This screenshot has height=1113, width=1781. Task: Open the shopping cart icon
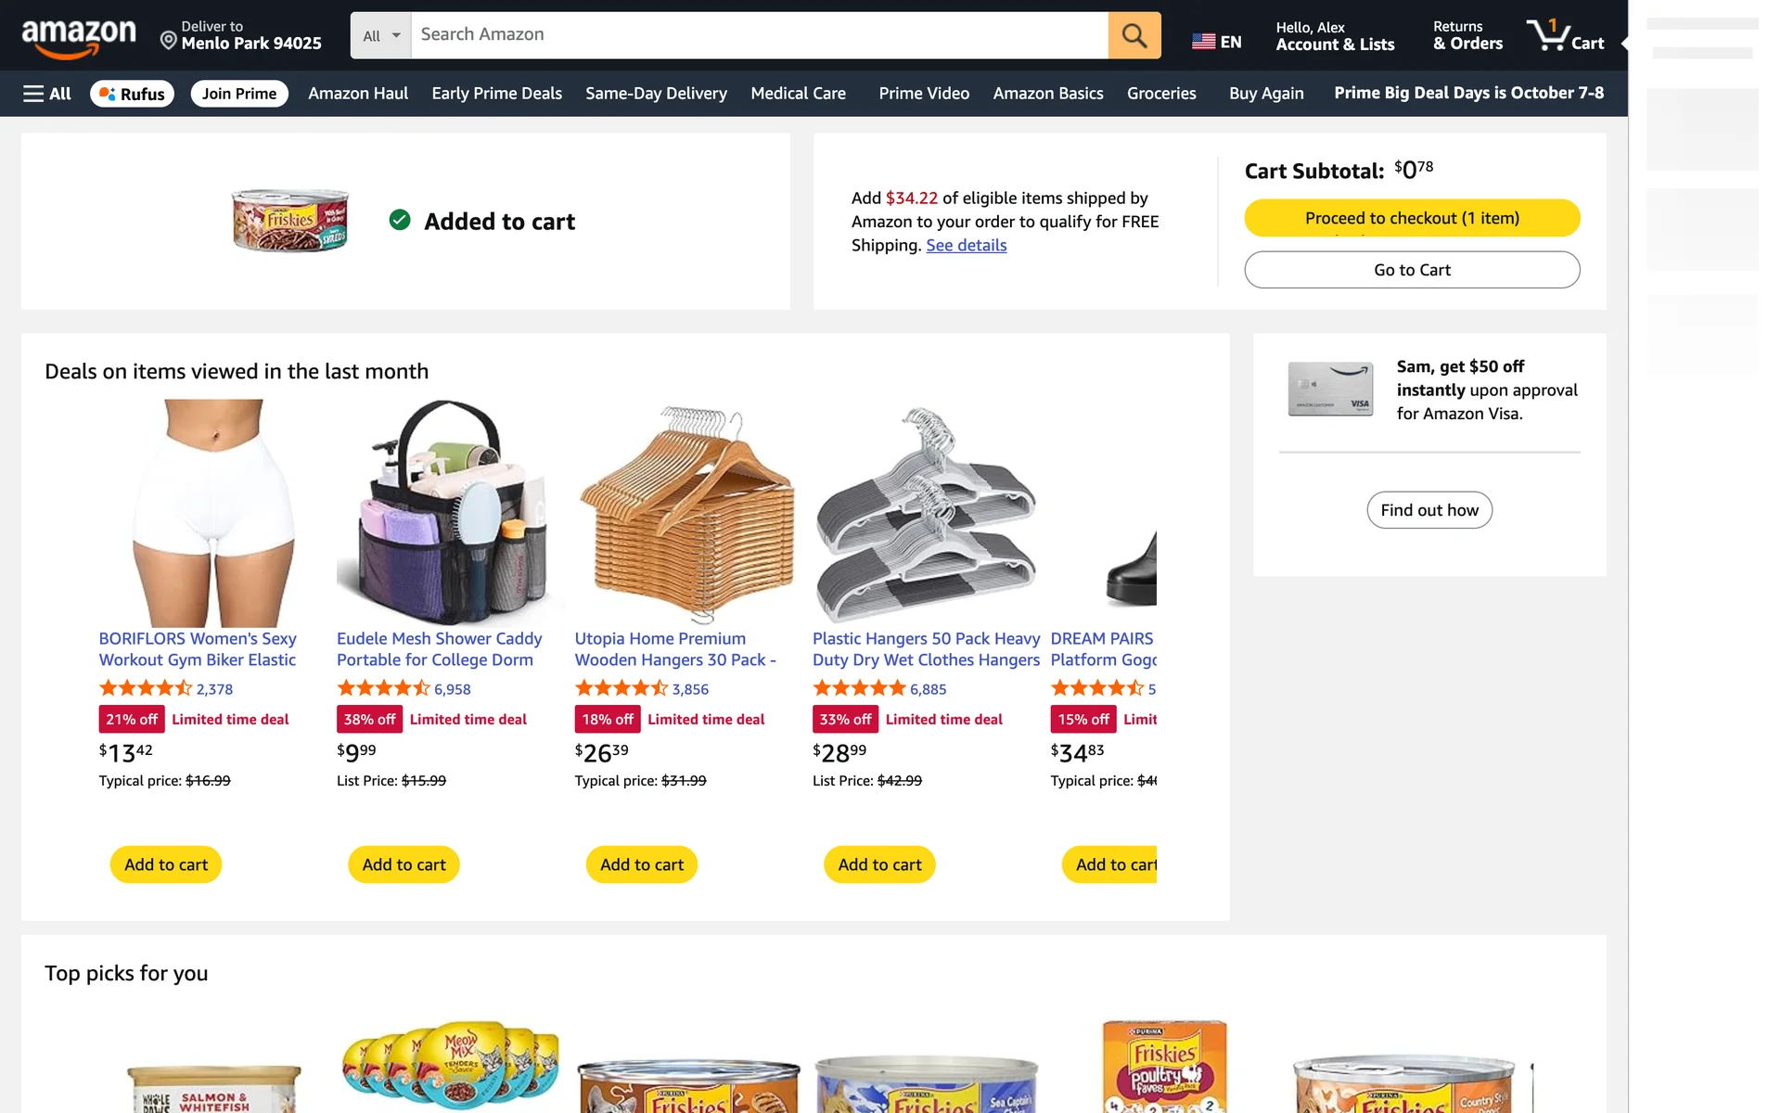click(x=1565, y=35)
